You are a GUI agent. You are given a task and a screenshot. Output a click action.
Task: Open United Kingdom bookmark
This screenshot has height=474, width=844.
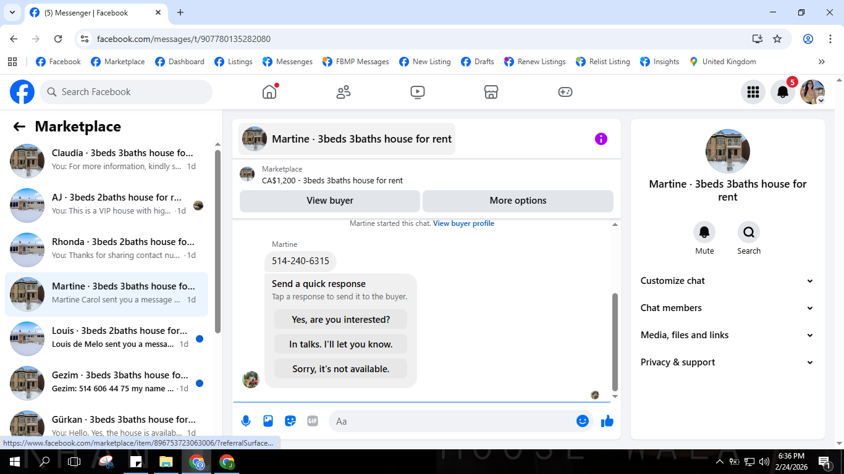[x=722, y=62]
